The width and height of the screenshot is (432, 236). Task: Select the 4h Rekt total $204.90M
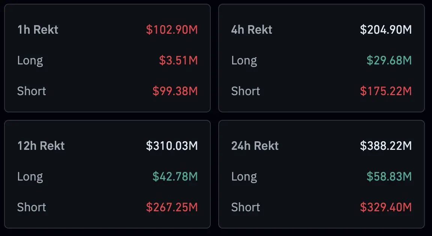[386, 30]
